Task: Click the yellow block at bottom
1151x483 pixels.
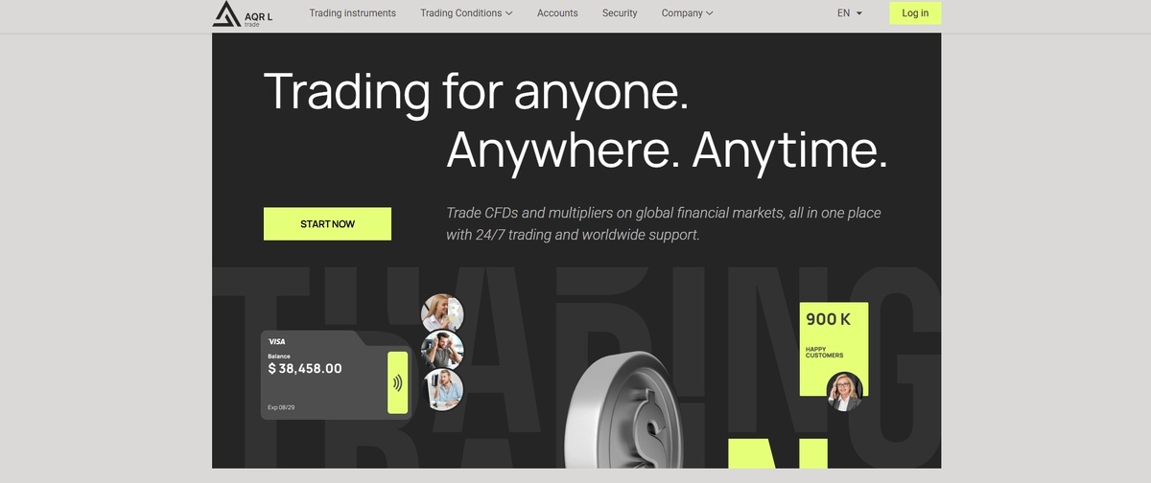Action: click(778, 453)
